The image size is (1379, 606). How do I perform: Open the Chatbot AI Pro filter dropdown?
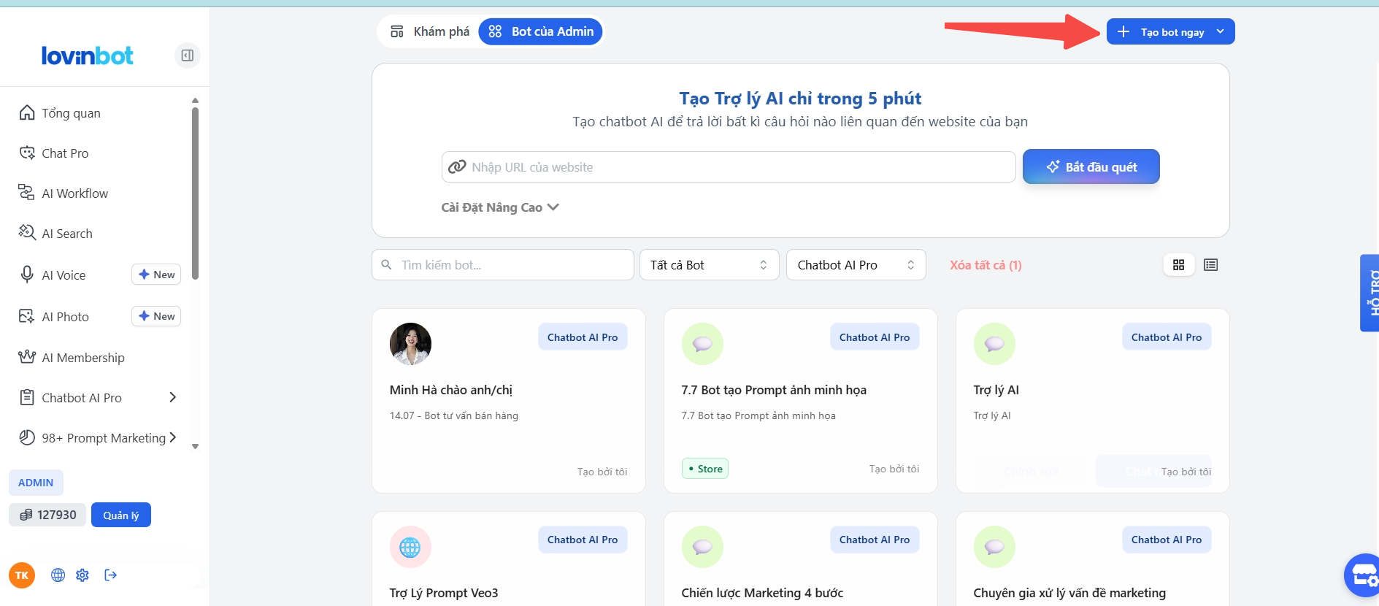pos(856,265)
